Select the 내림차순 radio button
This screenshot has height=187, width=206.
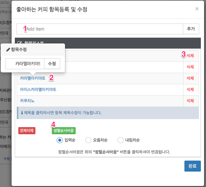(120, 140)
